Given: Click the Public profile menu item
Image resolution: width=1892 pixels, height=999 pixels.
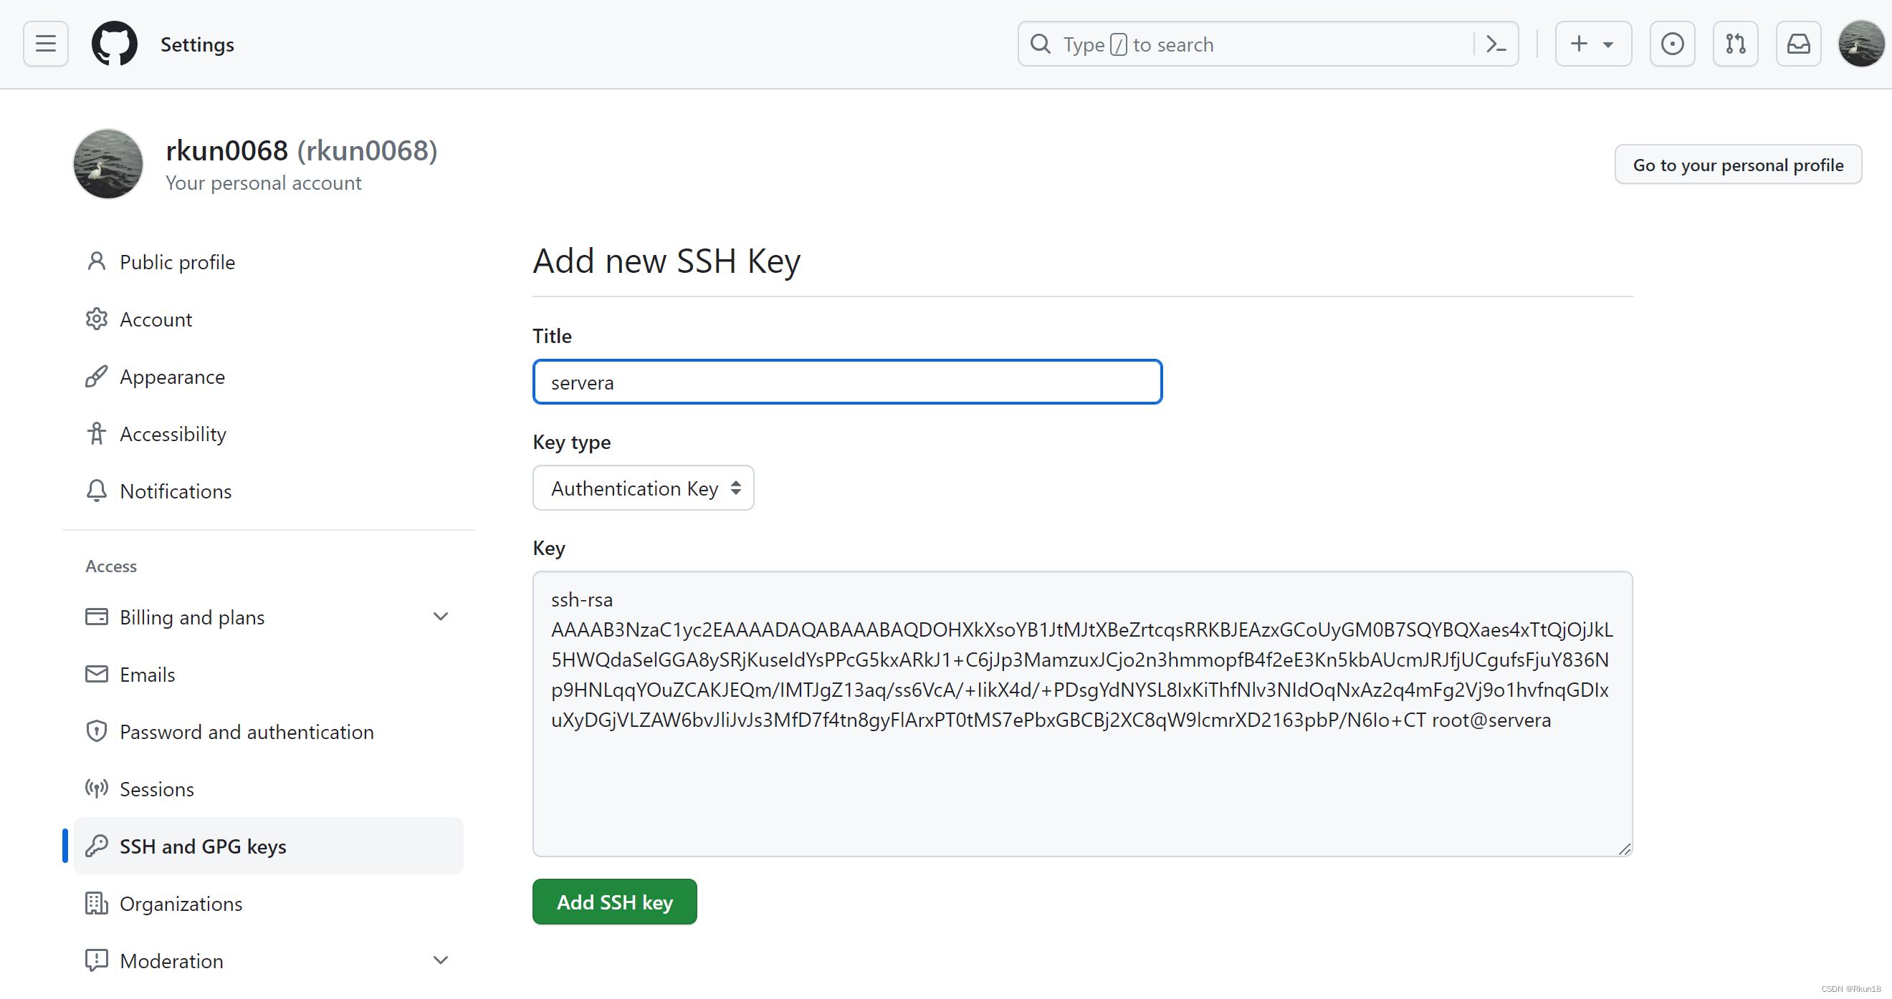Looking at the screenshot, I should pyautogui.click(x=175, y=261).
